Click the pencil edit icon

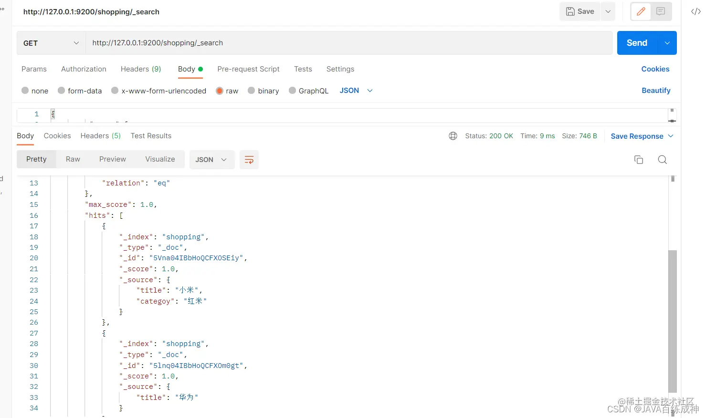[x=641, y=11]
